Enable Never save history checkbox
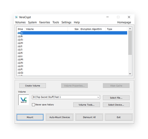Viewport: 148px width, 139px height. pos(33,105)
